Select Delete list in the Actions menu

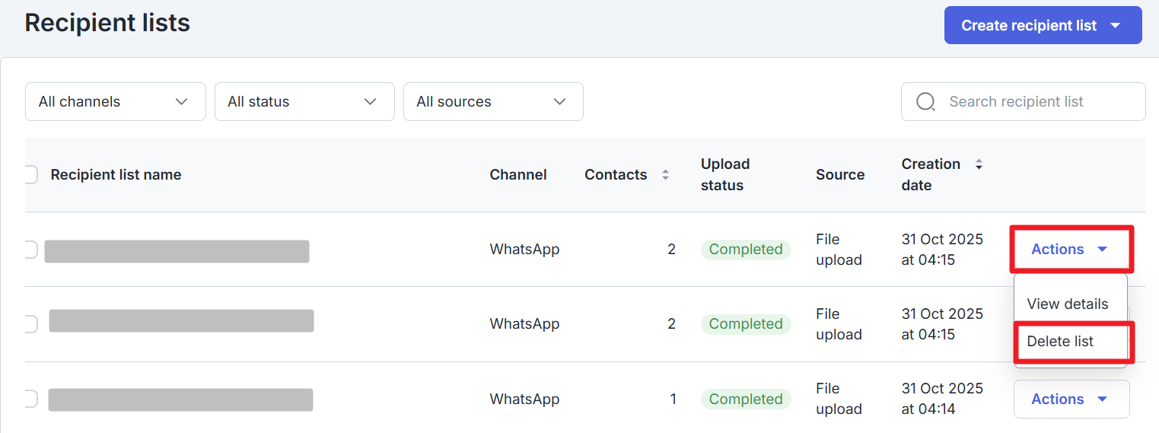point(1060,341)
